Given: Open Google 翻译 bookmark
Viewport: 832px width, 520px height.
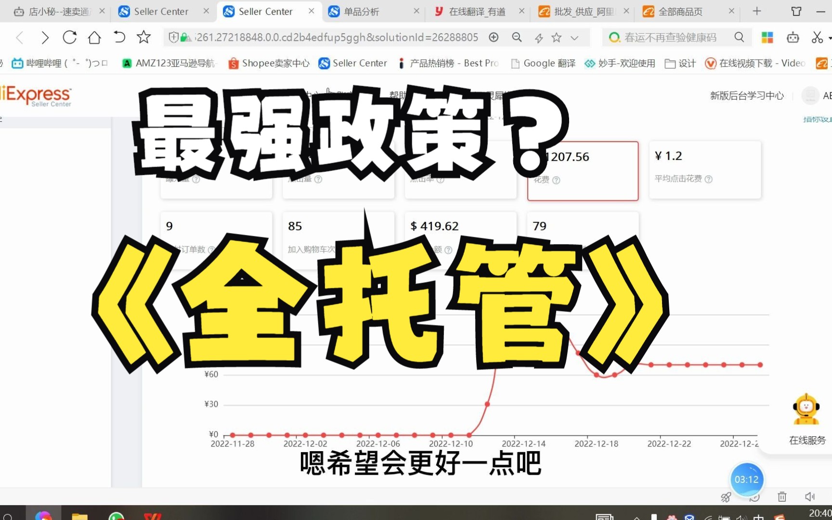Looking at the screenshot, I should click(x=543, y=63).
